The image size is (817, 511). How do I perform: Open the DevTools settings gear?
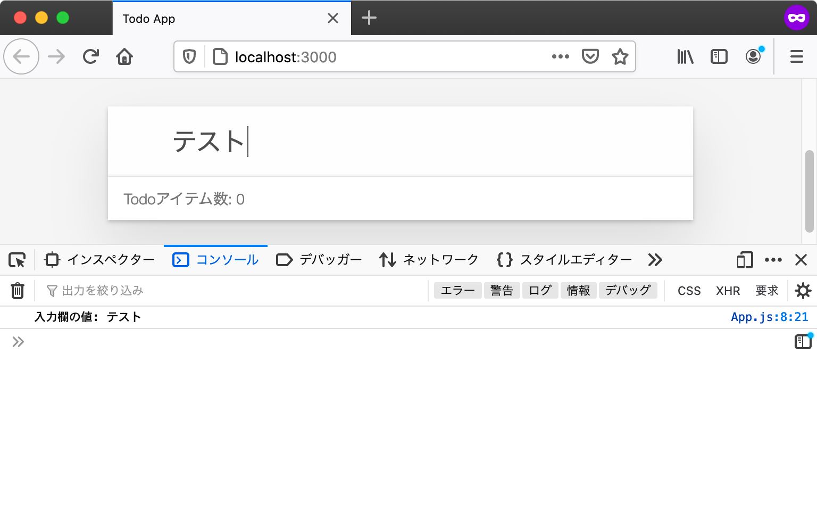point(803,291)
